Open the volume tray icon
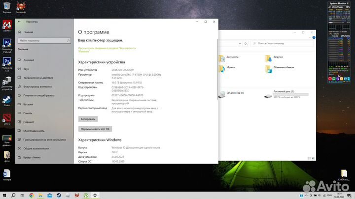Image resolution: width=355 pixels, height=199 pixels. tap(319, 196)
